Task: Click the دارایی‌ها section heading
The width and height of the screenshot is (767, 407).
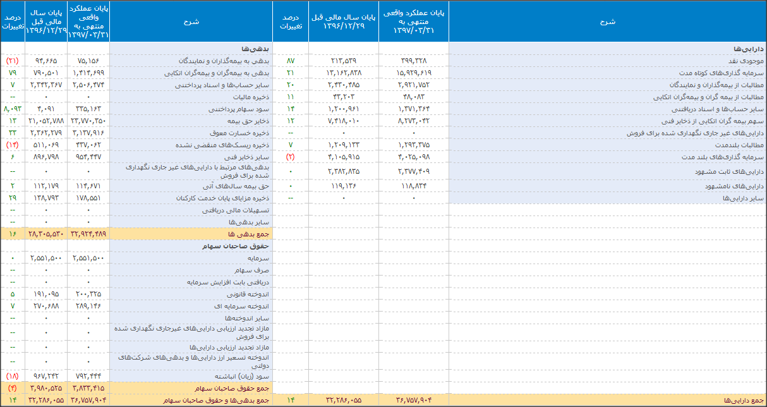Action: (749, 49)
